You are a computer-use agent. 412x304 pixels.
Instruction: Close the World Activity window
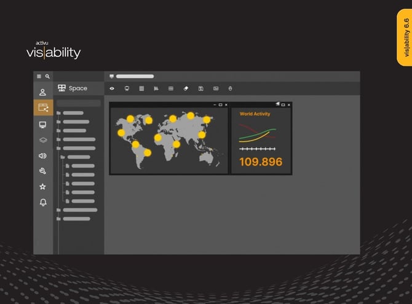(289, 105)
